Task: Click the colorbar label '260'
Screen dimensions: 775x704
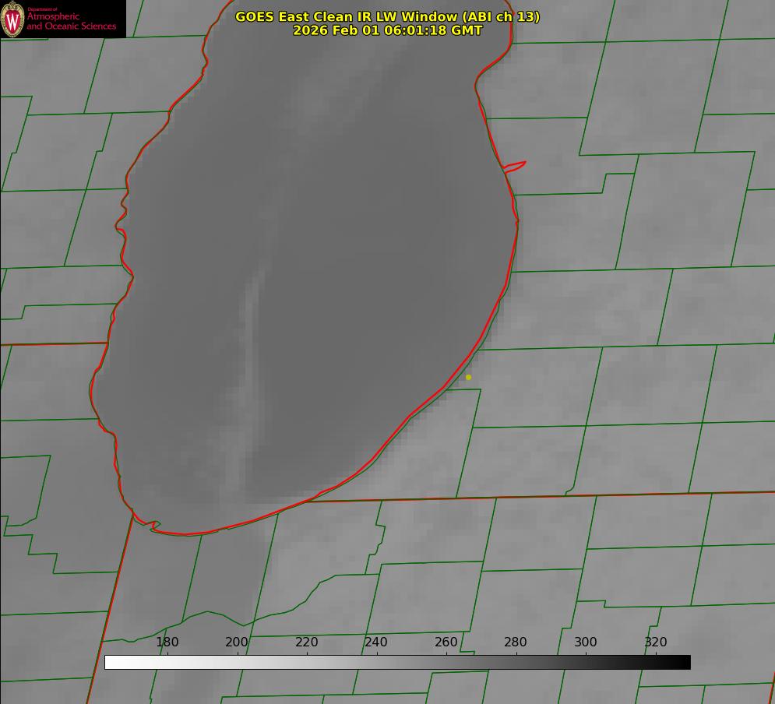Action: tap(446, 642)
